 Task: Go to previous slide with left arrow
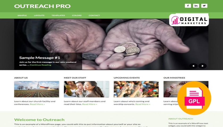pos(194,66)
